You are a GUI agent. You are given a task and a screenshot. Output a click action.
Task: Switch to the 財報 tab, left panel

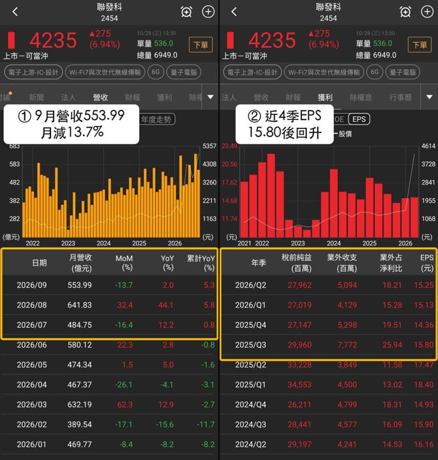tap(133, 97)
